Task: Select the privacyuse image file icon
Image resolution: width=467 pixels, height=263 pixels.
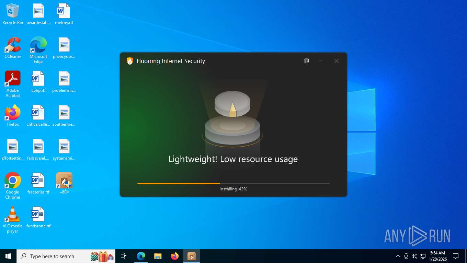Action: [x=64, y=48]
